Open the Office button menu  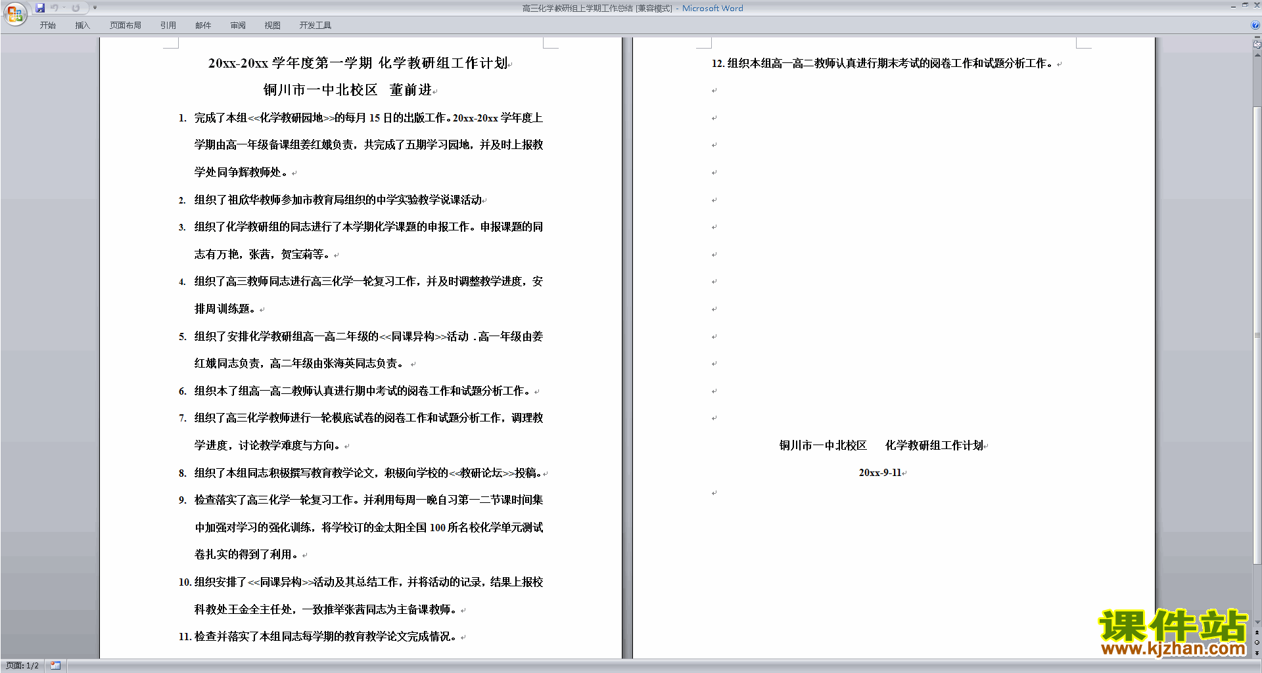14,13
